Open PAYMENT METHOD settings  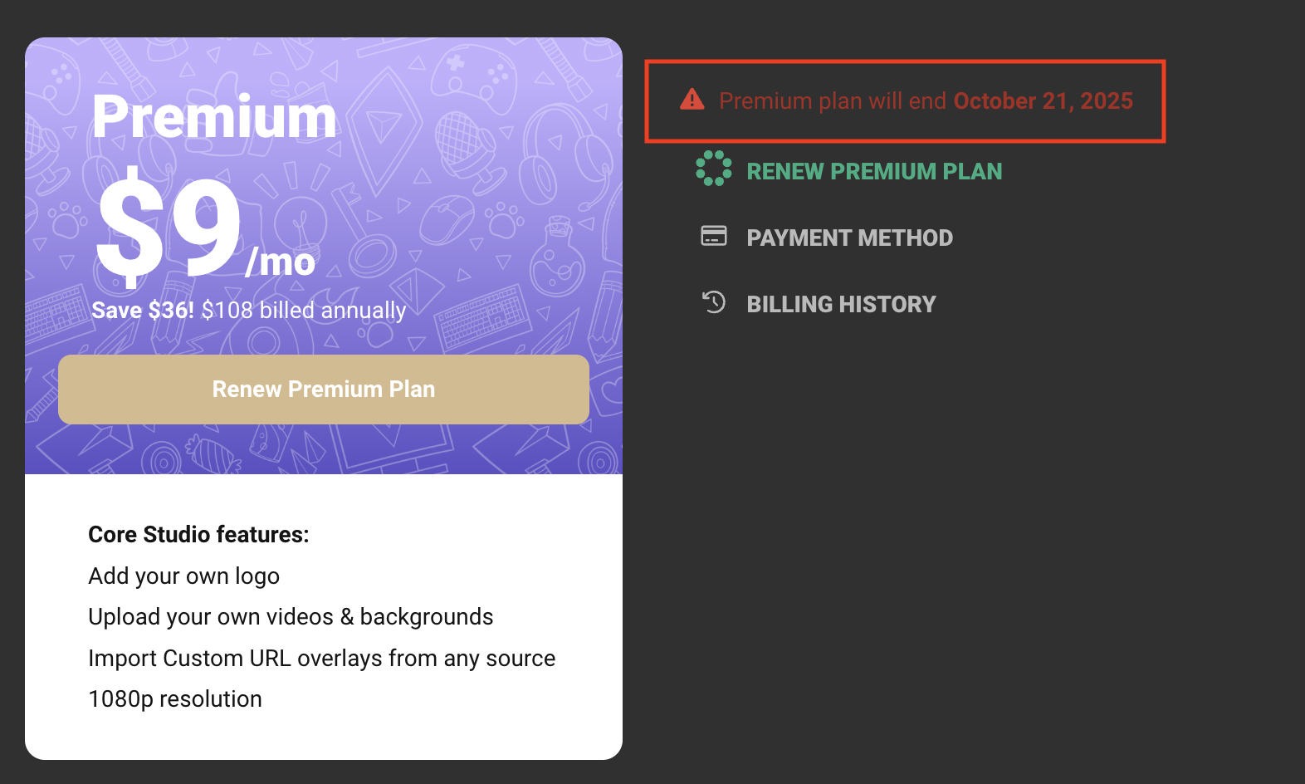point(849,238)
